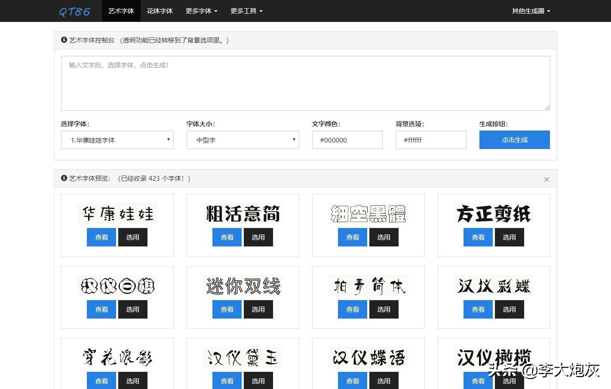The height and width of the screenshot is (389, 611).
Task: Click the info icon beside 艺术字体控制台
Action: click(64, 40)
